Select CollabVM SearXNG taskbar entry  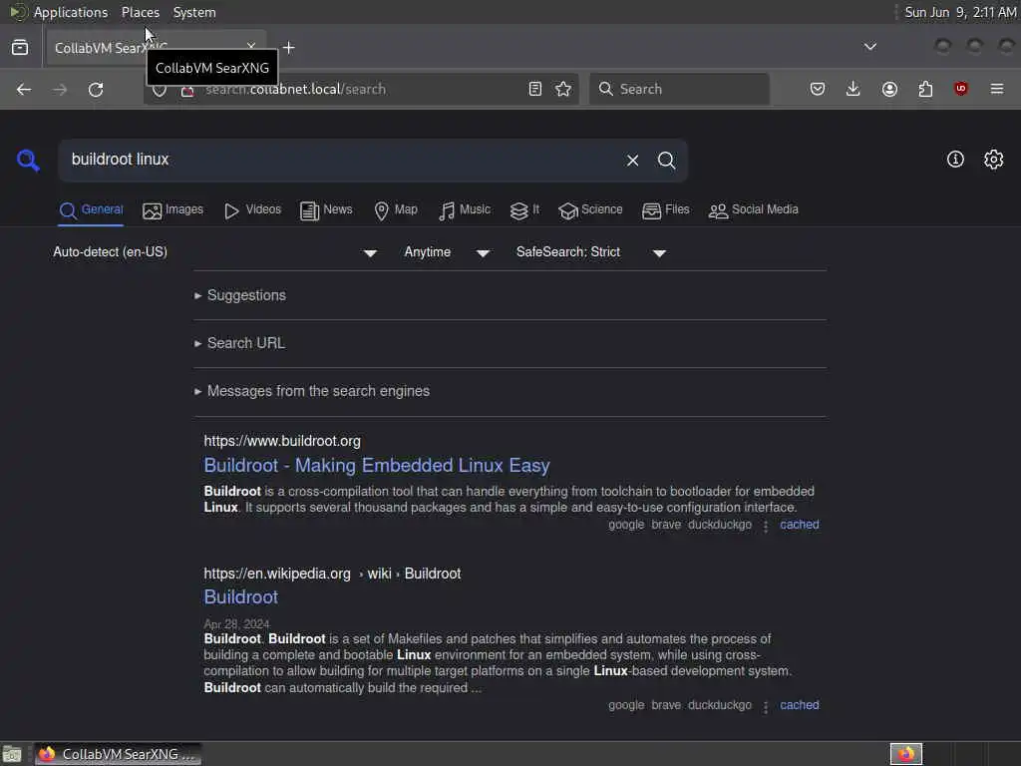pyautogui.click(x=118, y=754)
